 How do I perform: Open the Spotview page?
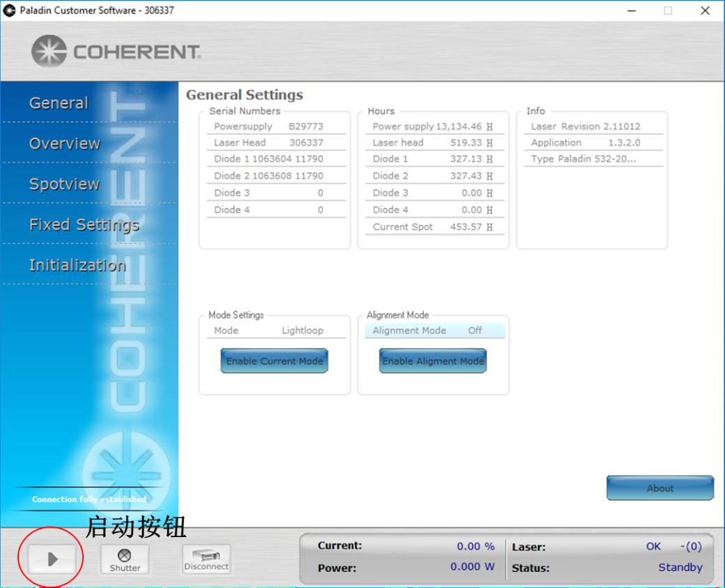(64, 184)
